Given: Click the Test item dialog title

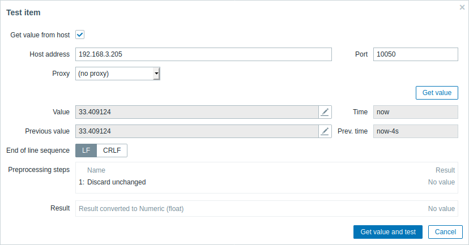Looking at the screenshot, I should 23,12.
